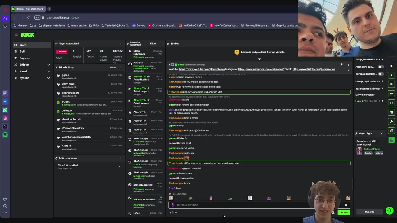The height and width of the screenshot is (223, 397).
Task: Open Spotify in Opera sidebar
Action: pos(5,135)
